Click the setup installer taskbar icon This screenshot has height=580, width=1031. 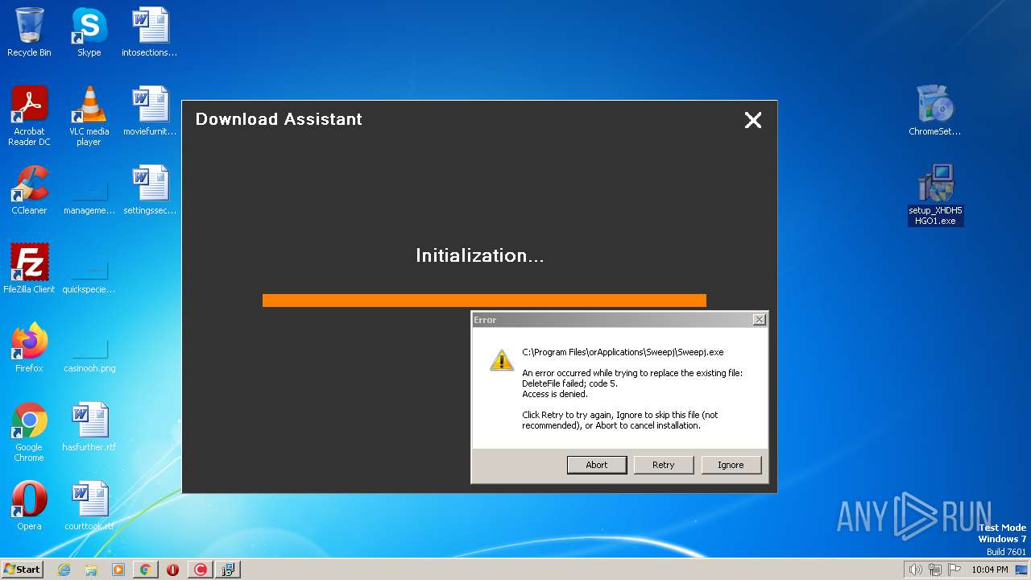pos(228,570)
